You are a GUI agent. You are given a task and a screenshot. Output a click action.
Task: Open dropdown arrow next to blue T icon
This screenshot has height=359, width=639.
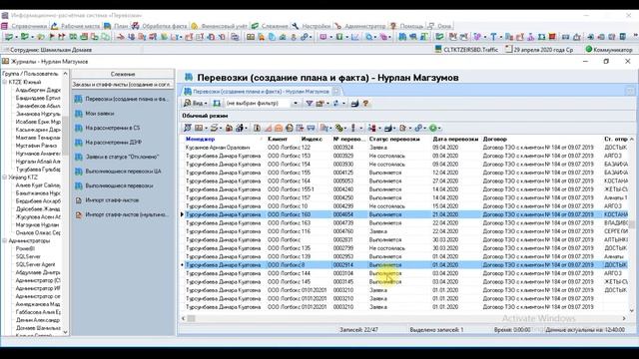click(x=500, y=37)
